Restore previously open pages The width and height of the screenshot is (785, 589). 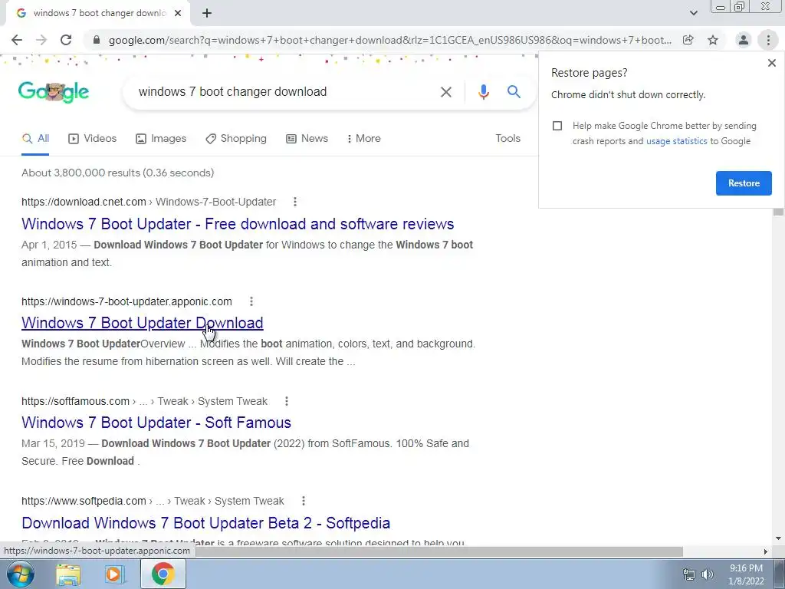coord(744,183)
